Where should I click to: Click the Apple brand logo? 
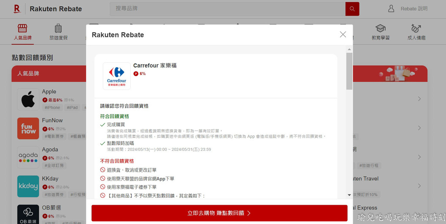pos(28,99)
